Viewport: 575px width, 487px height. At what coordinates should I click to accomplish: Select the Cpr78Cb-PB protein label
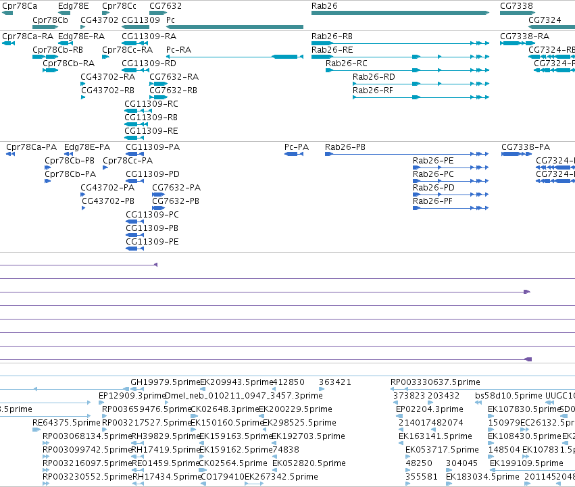(x=70, y=161)
